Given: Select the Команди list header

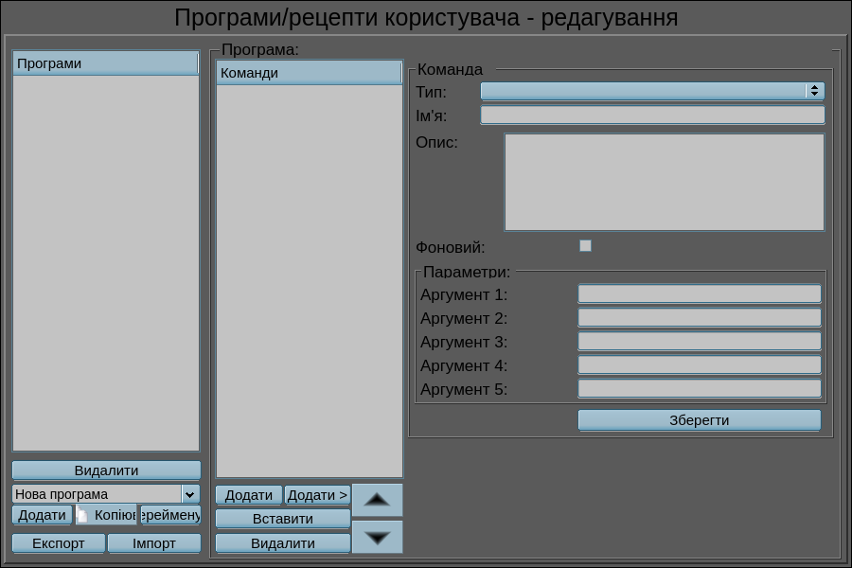Looking at the screenshot, I should pos(309,73).
